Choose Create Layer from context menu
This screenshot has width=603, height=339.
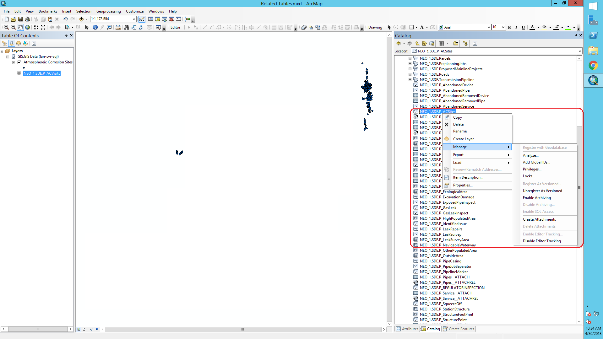click(477, 139)
